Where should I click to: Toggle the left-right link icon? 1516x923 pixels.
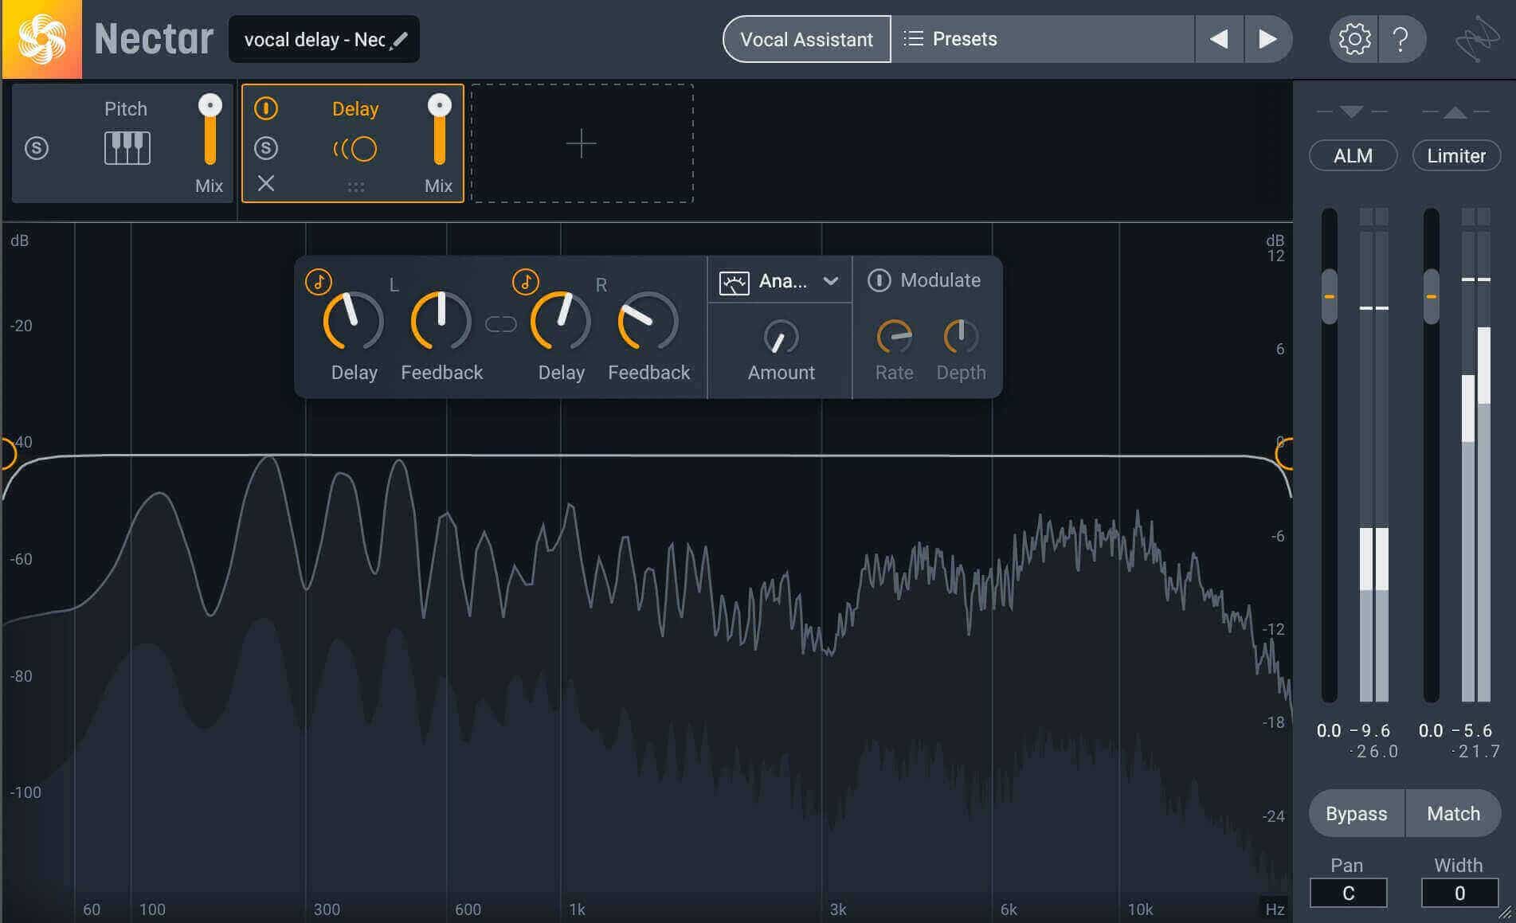(x=501, y=324)
